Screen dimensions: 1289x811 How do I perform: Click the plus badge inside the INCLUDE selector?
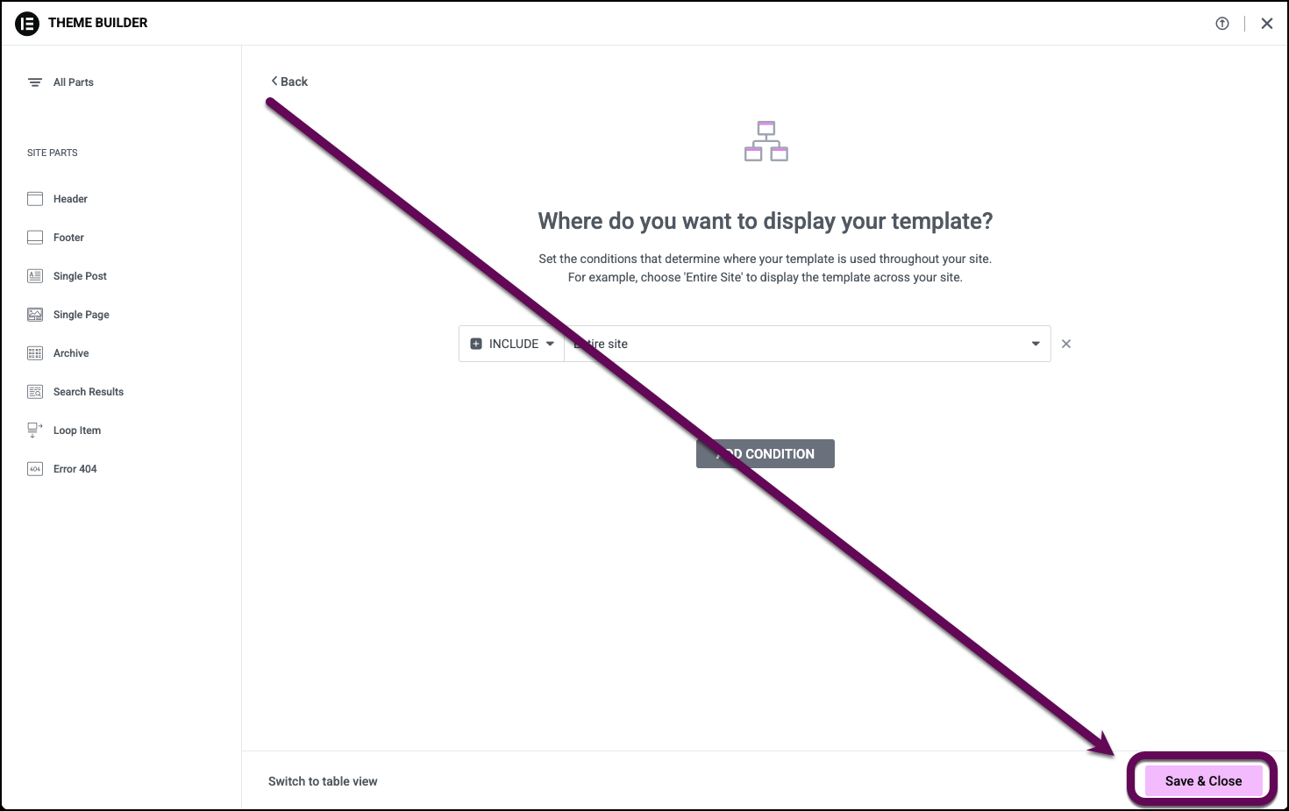click(476, 343)
